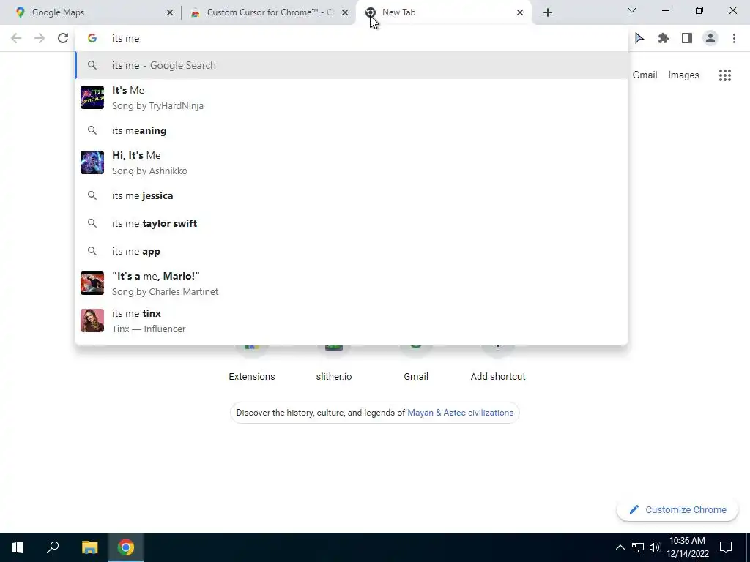
Task: Close the Google Maps tab
Action: (x=170, y=12)
